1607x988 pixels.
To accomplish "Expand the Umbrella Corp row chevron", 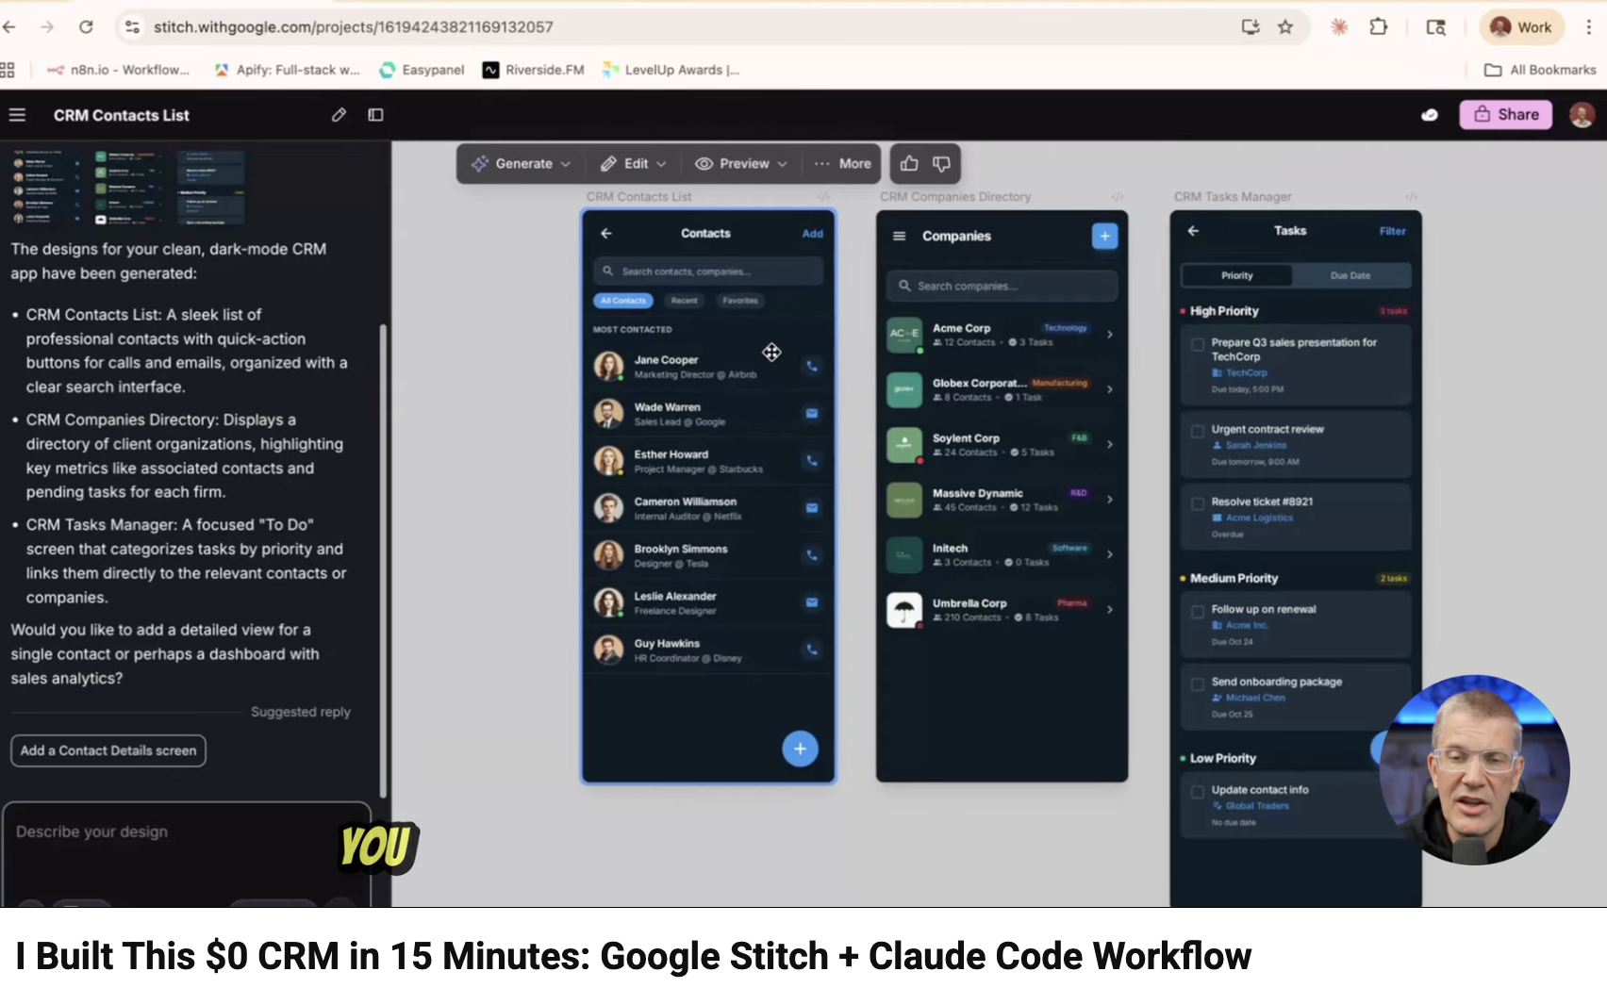I will pos(1110,609).
